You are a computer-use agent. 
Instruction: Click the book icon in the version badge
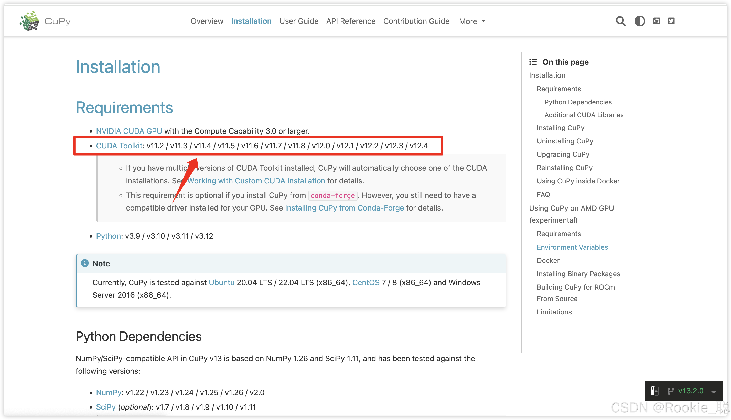coord(654,391)
